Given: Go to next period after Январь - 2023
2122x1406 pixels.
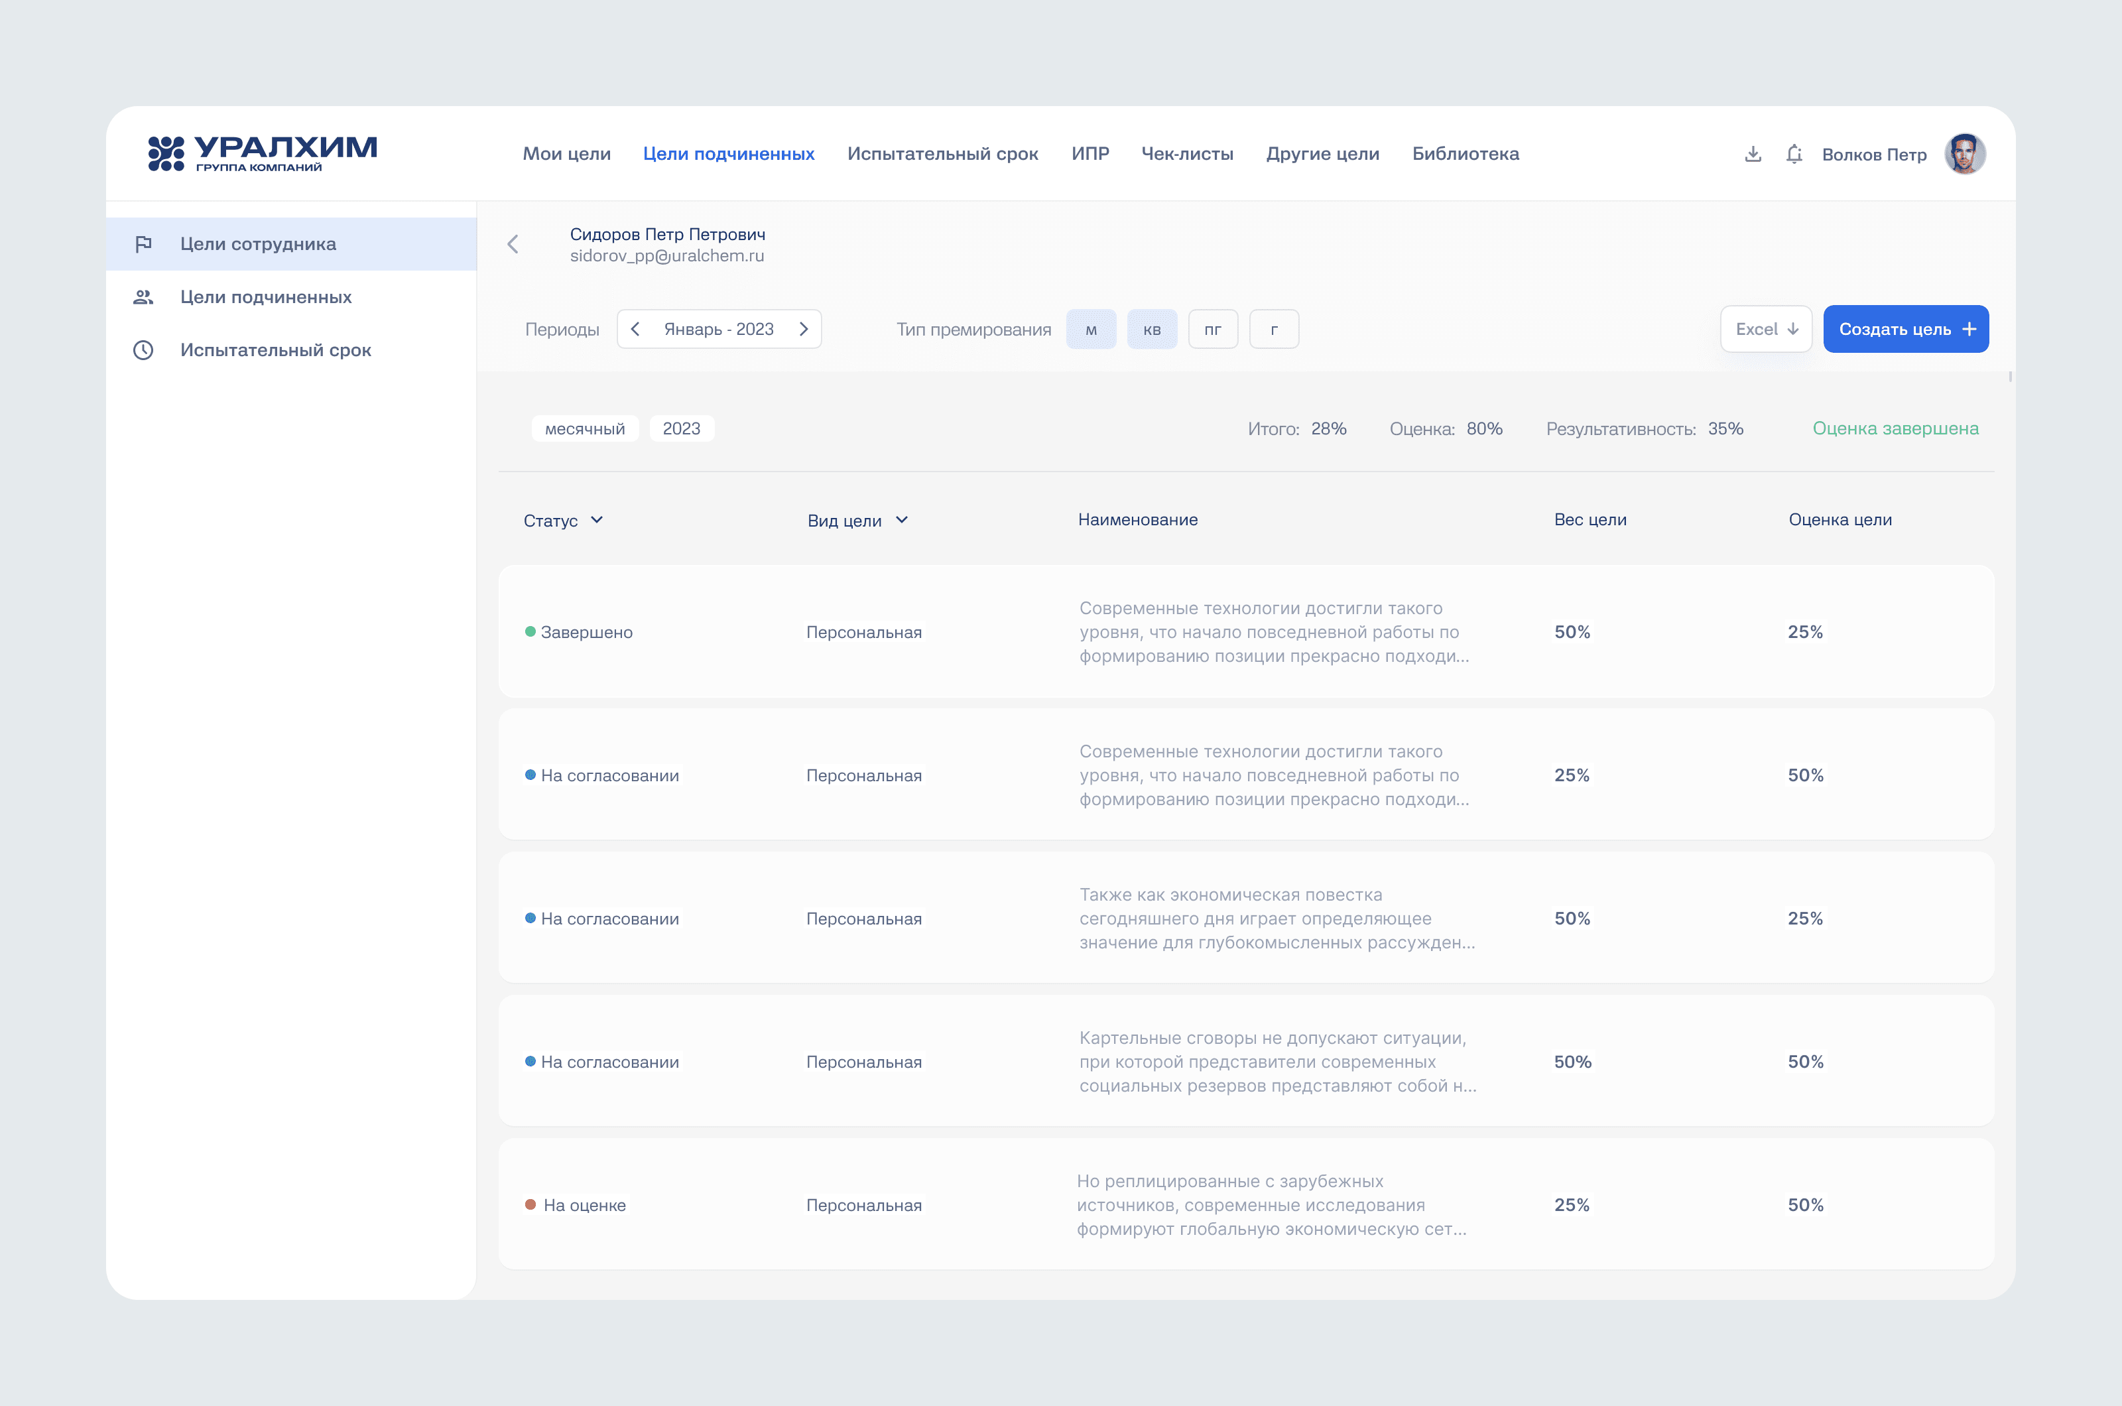Looking at the screenshot, I should pyautogui.click(x=804, y=329).
